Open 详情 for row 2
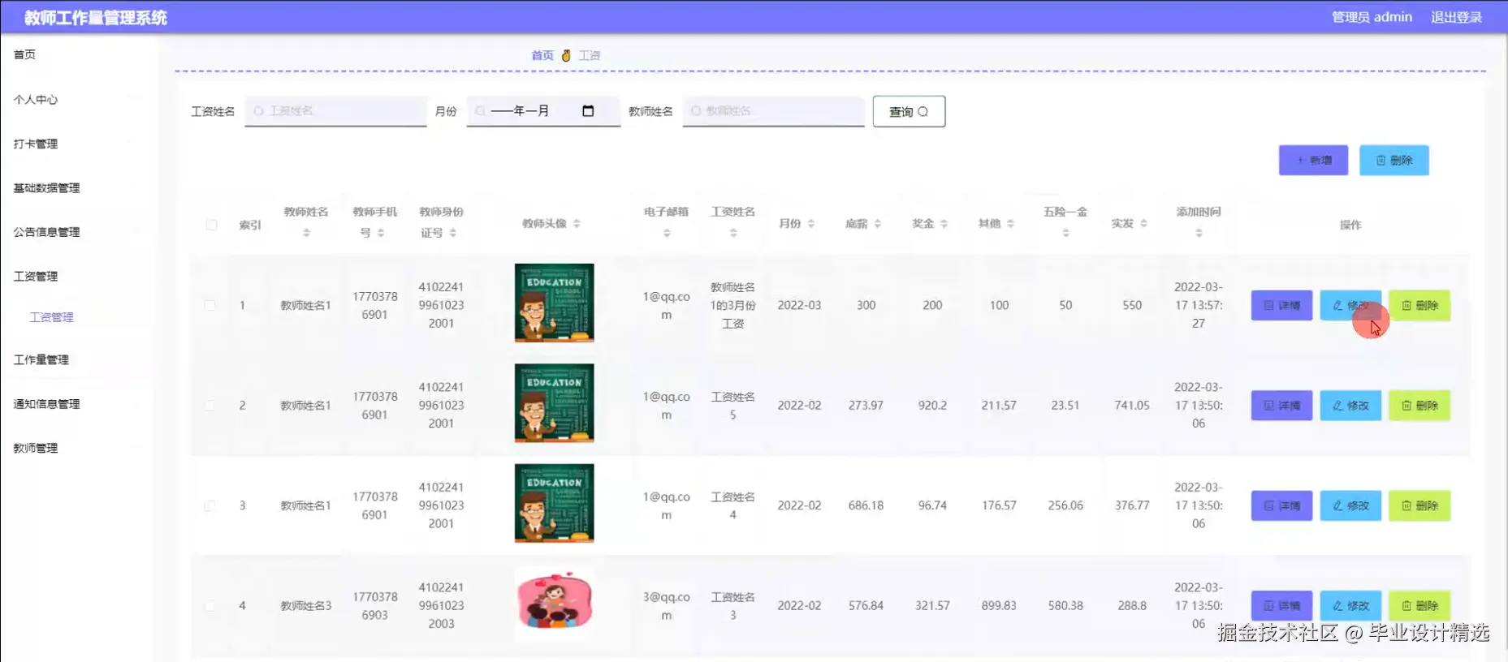The height and width of the screenshot is (662, 1508). [1281, 405]
